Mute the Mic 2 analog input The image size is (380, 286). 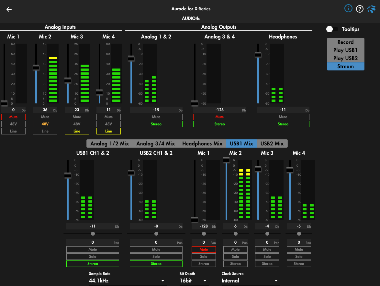pos(45,117)
